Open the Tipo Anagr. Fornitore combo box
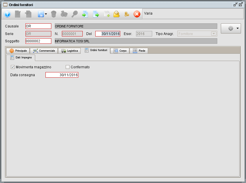 213,34
